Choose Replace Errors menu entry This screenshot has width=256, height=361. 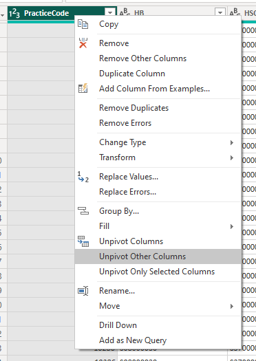pos(158,192)
